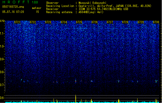
Task: Click the meteor count value 15
Action: (37, 12)
